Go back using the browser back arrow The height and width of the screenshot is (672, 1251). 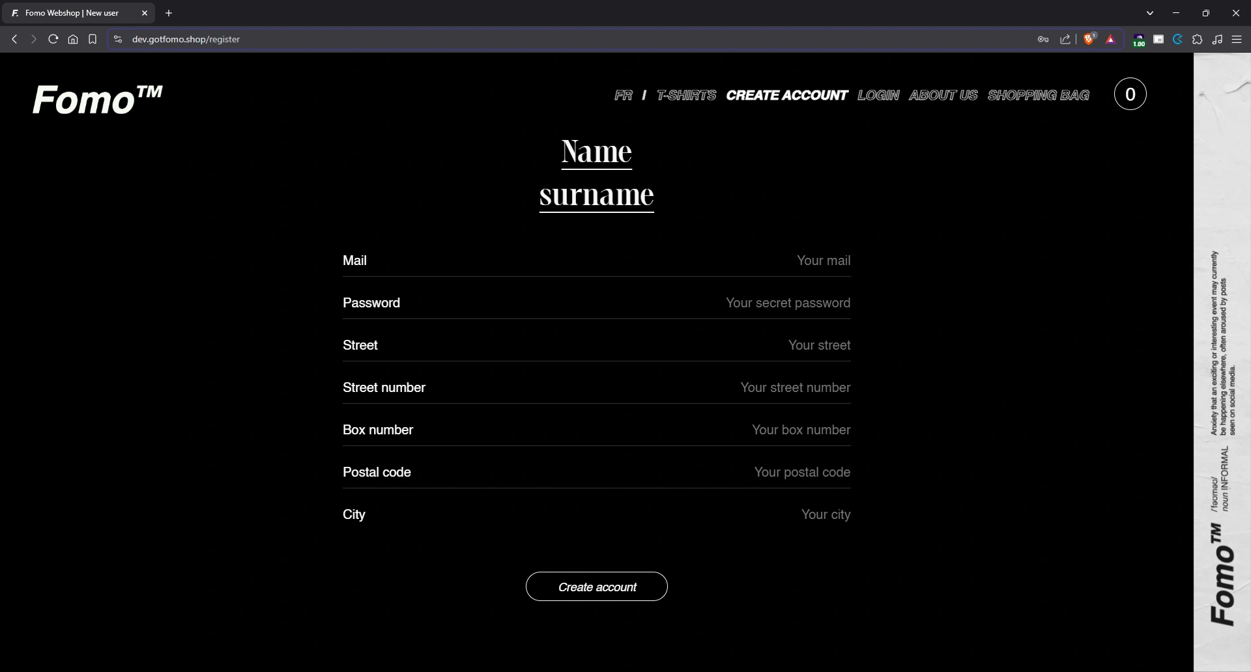pyautogui.click(x=14, y=39)
